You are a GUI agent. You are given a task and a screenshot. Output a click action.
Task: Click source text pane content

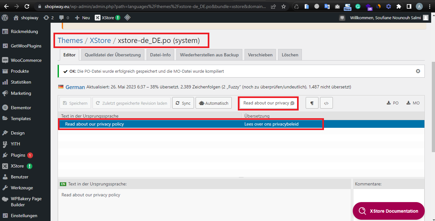(x=205, y=205)
